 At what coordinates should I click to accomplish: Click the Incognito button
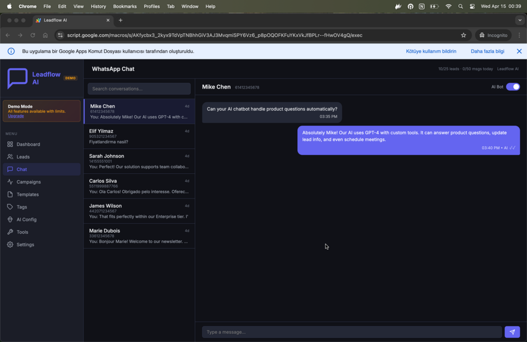[493, 35]
